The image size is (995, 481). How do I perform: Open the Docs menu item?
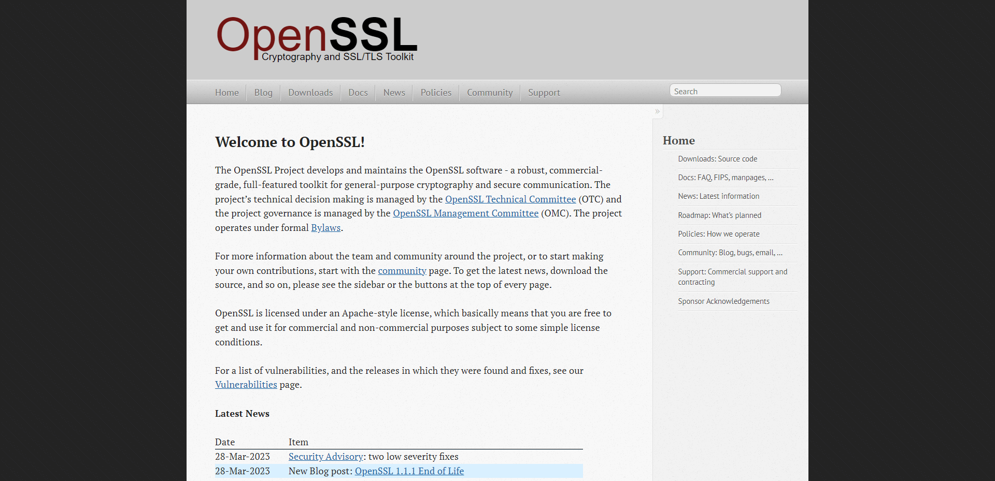[x=358, y=93]
